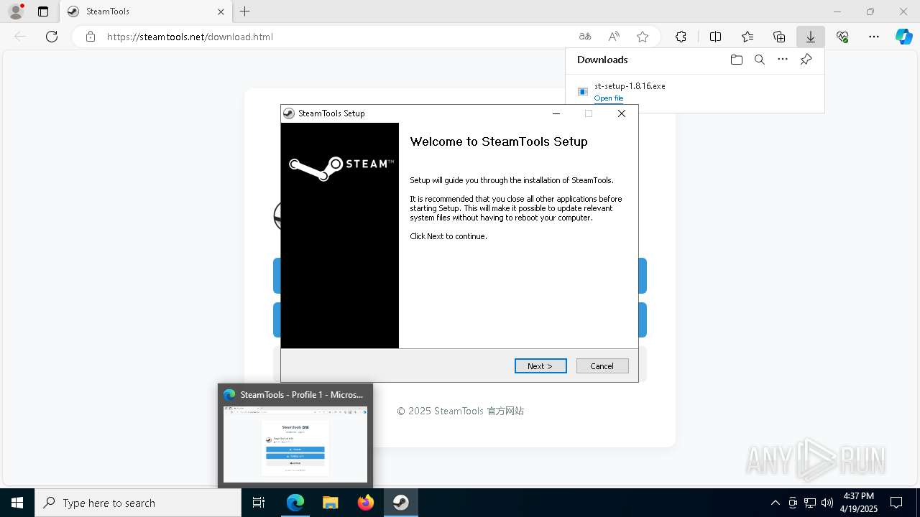Open Task View on the taskbar
Screen dimensions: 920x517
coord(259,503)
